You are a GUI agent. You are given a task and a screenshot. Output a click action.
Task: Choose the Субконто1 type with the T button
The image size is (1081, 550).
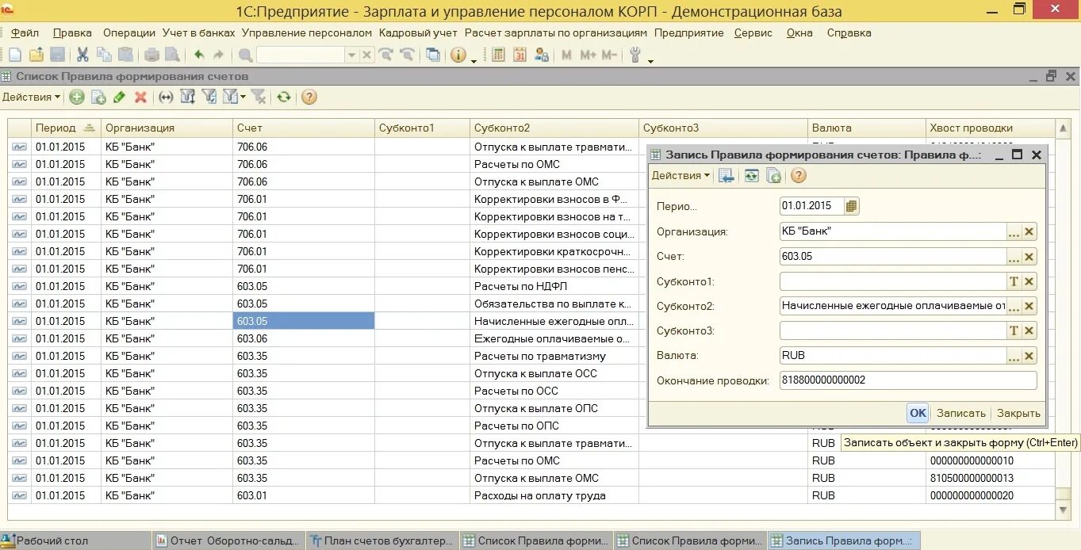click(1014, 281)
